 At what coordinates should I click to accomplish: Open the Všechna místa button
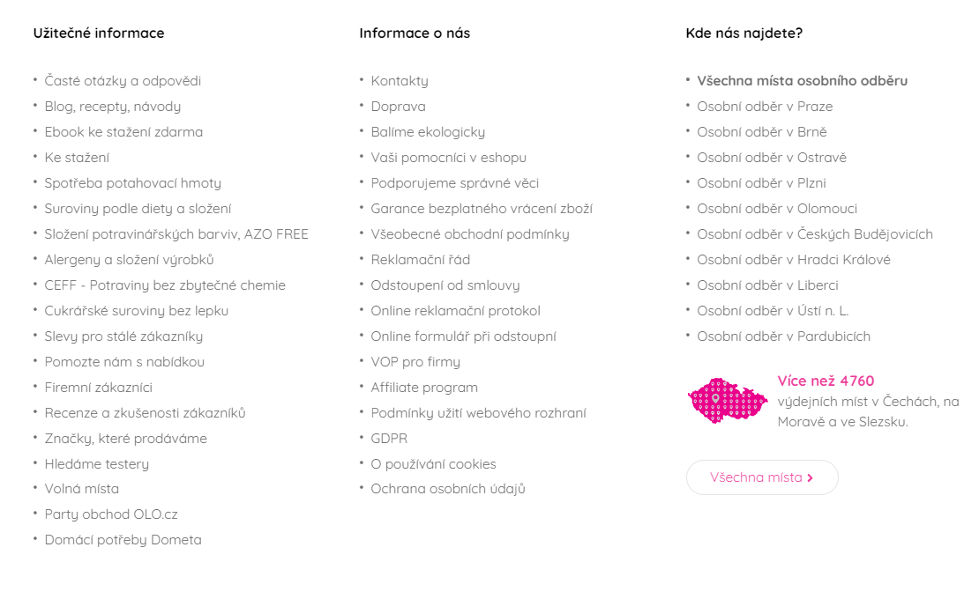pos(762,477)
